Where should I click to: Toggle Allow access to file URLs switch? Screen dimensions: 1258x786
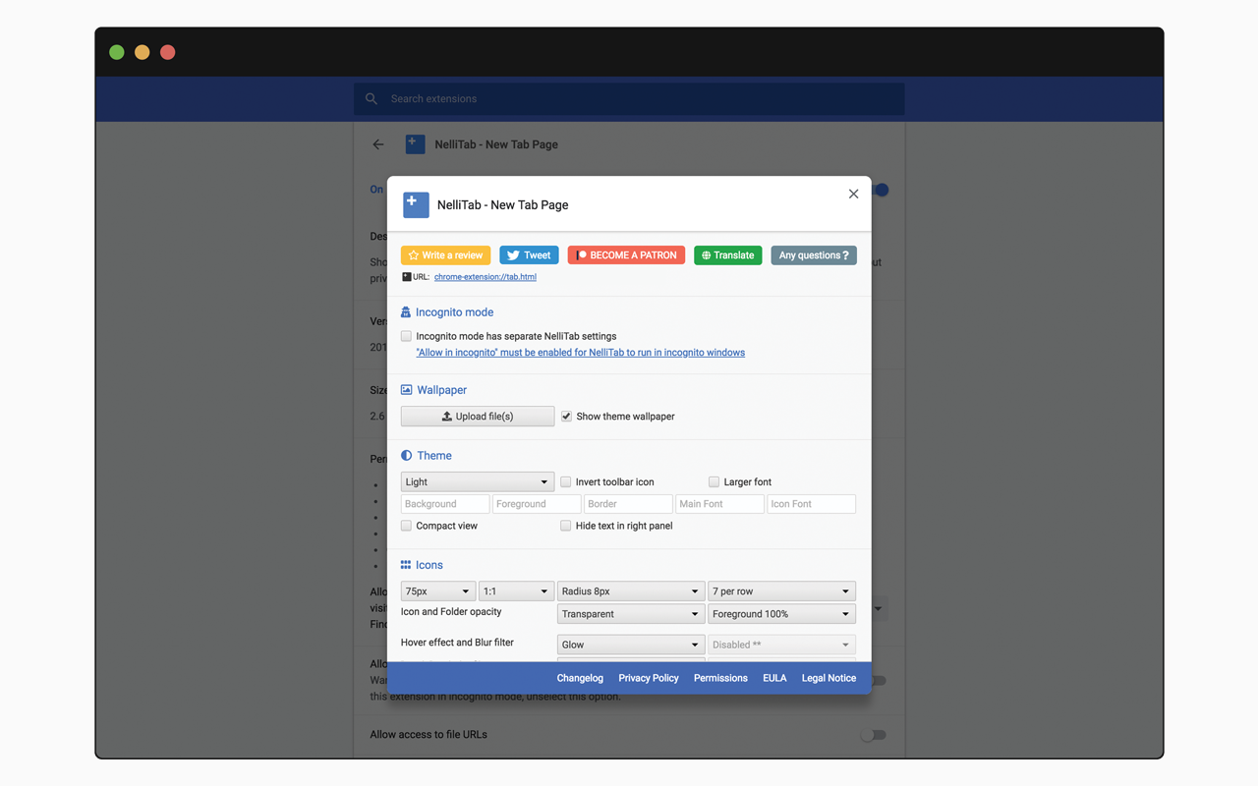pos(874,735)
